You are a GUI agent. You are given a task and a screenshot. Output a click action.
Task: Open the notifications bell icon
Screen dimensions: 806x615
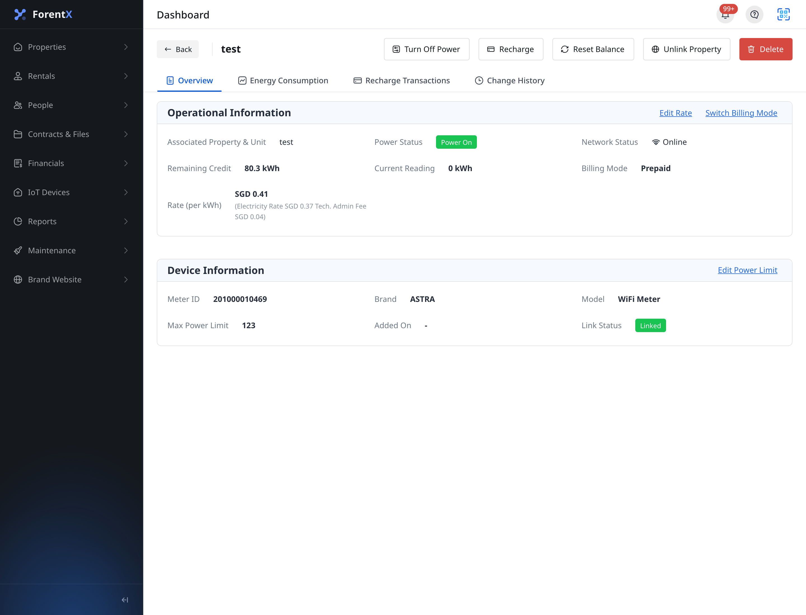725,15
